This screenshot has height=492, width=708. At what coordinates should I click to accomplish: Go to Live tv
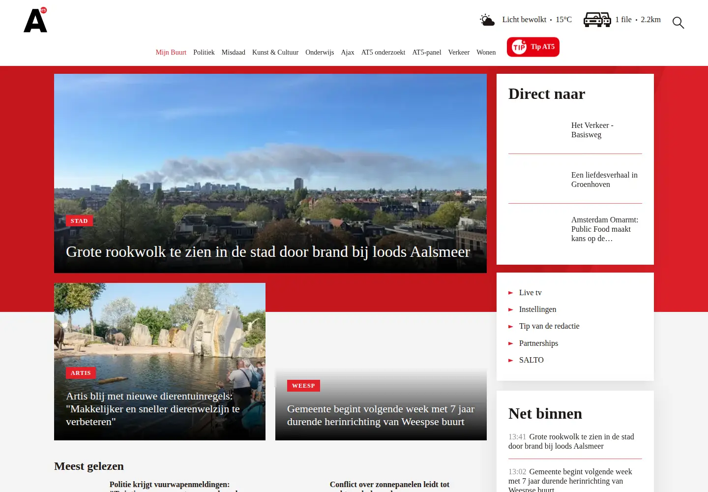coord(531,293)
